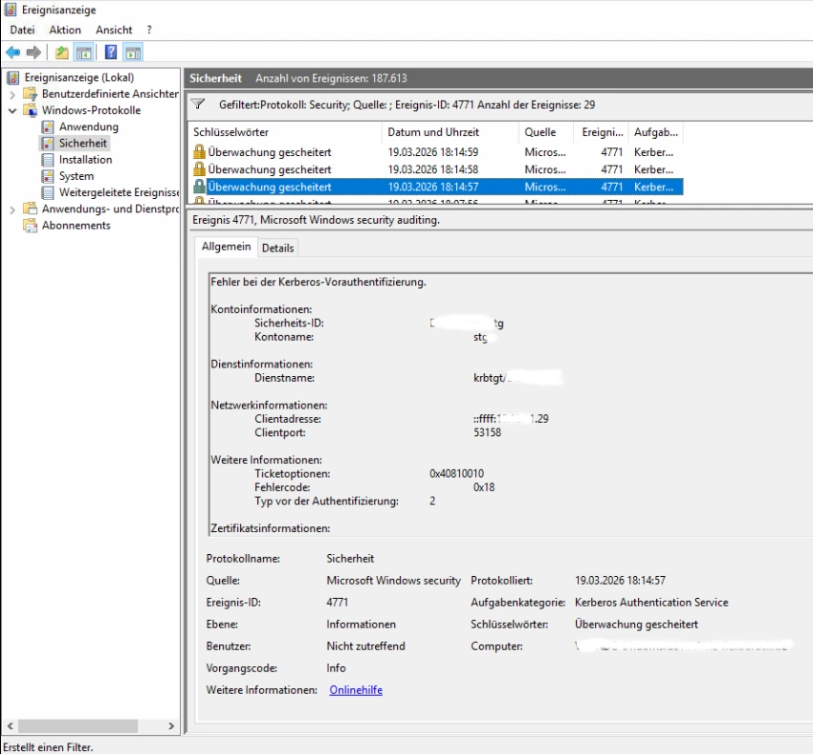Click 'Nicht zutreffend' Benutzer value

pos(365,646)
